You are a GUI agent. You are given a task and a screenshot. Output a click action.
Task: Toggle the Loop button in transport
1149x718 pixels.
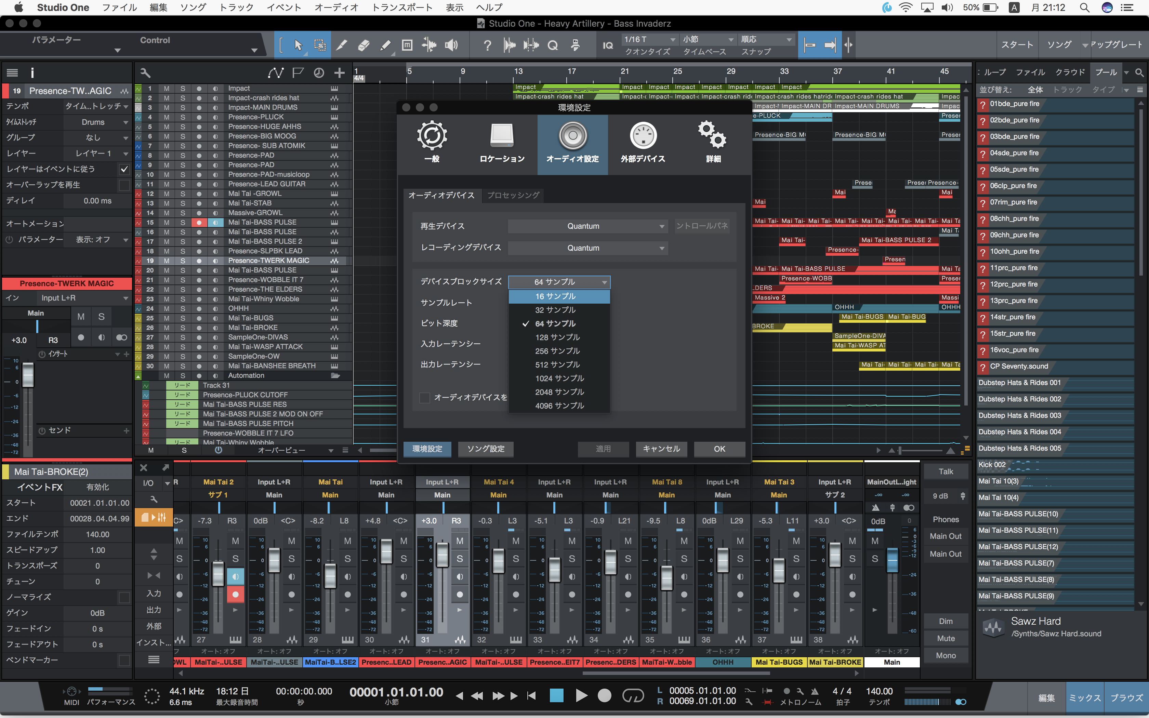(x=633, y=696)
